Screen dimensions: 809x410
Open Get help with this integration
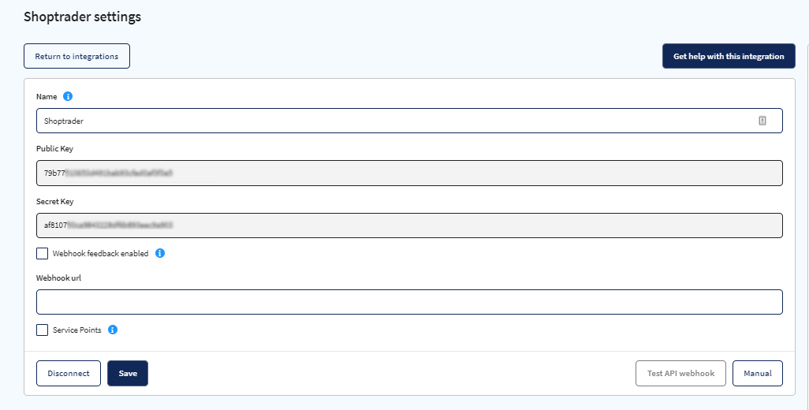tap(729, 56)
